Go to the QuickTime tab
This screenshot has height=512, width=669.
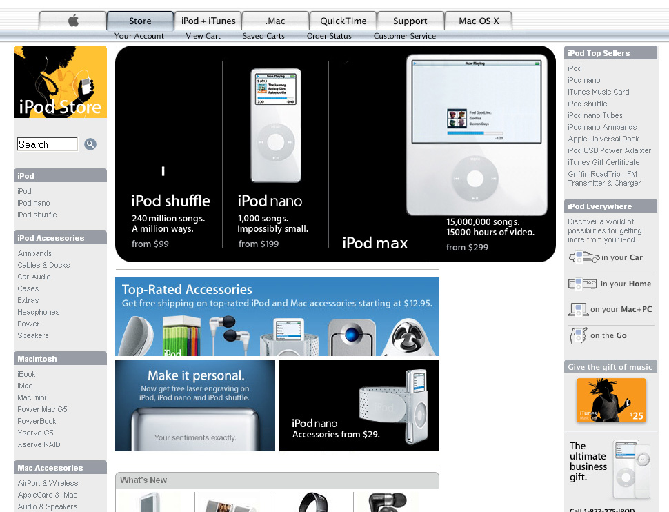[x=343, y=21]
